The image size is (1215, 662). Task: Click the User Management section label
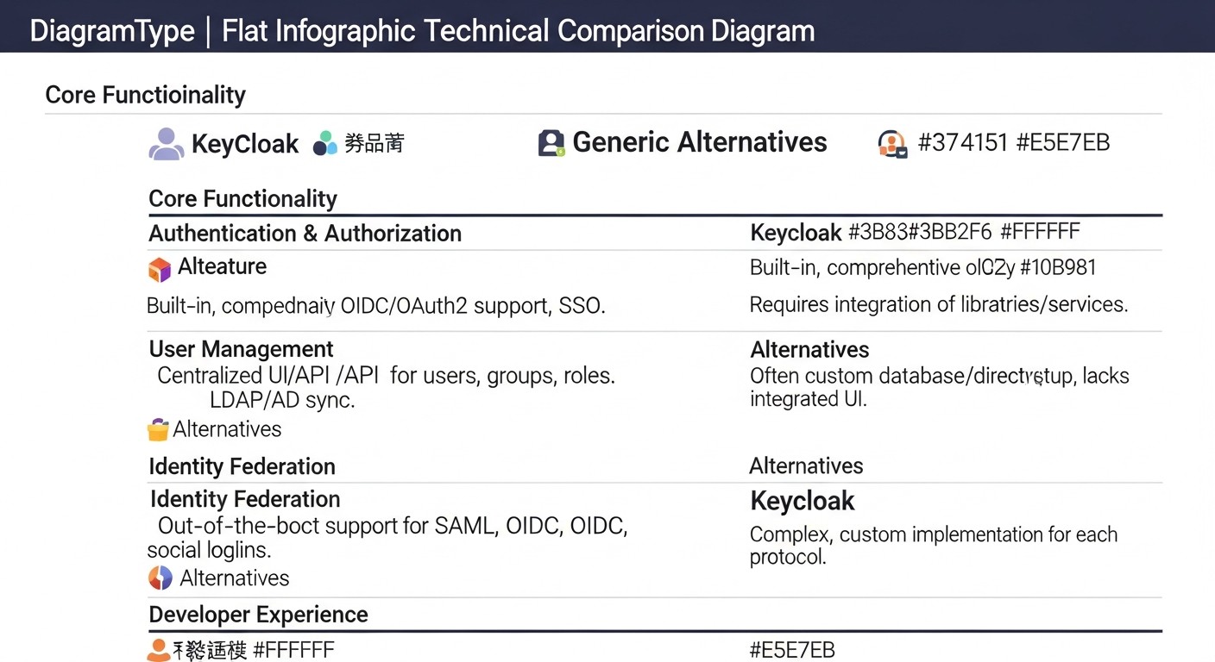click(x=241, y=349)
